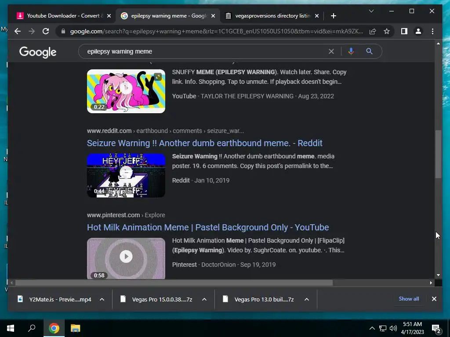
Task: Show all downloads
Action: coord(409,298)
